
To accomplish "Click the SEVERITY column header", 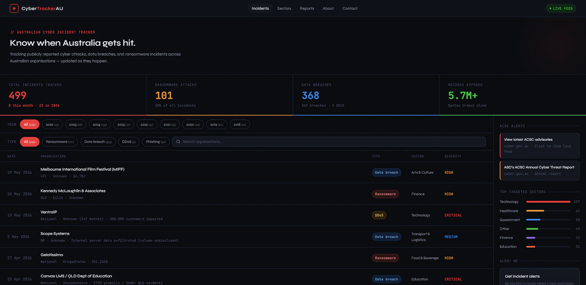I will click(453, 156).
